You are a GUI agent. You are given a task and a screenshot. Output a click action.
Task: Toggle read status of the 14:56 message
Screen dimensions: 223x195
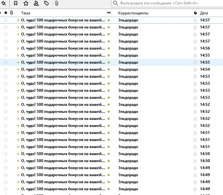pyautogui.click(x=109, y=48)
